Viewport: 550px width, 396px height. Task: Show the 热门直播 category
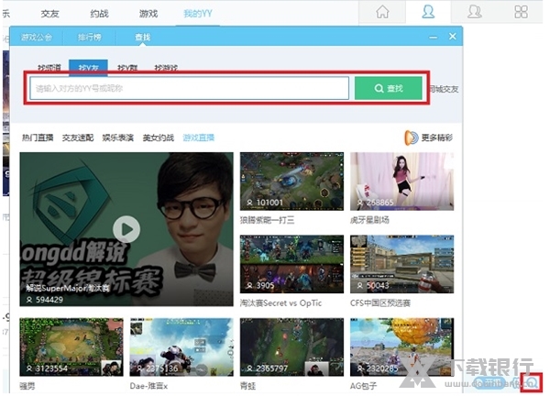point(38,137)
